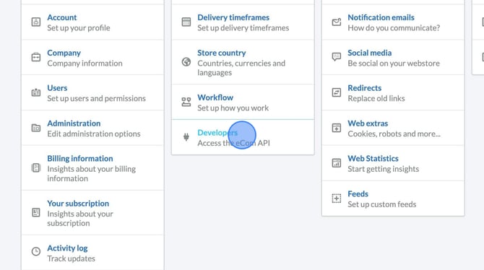The height and width of the screenshot is (270, 484).
Task: Open the Redirects link
Action: (x=365, y=88)
